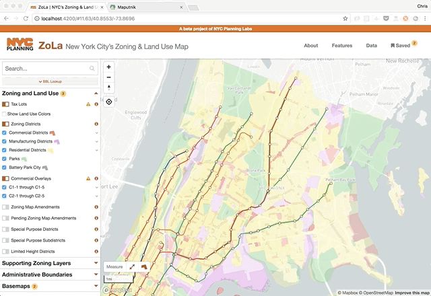Open Zoning Map Amendments info icon
The image size is (431, 296).
tap(96, 207)
